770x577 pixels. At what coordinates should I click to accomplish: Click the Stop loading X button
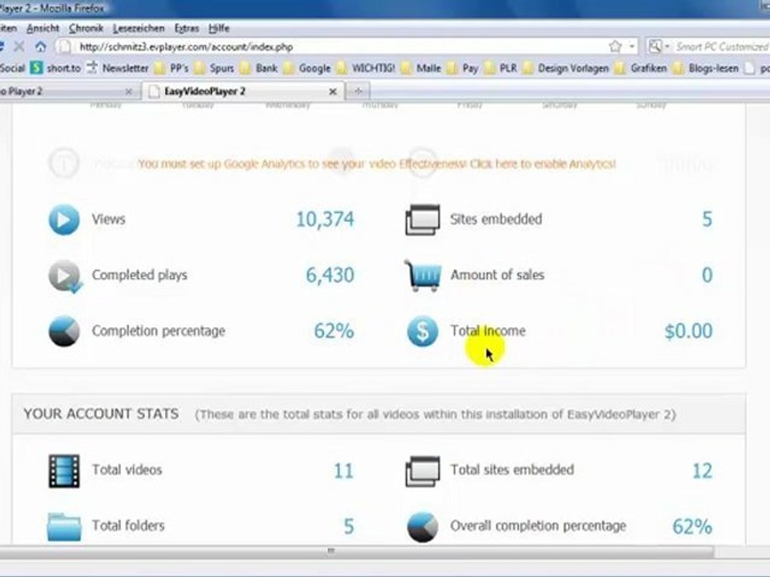click(19, 47)
